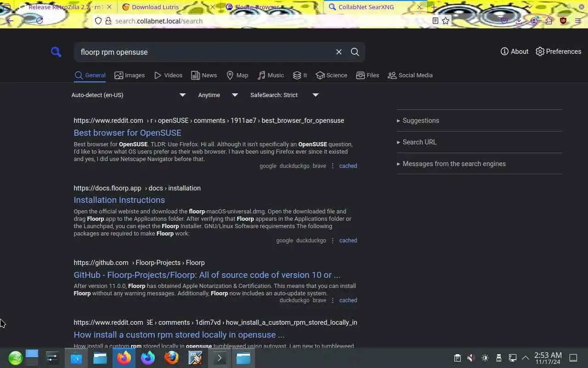Open the openSUSE application launcher

15,358
